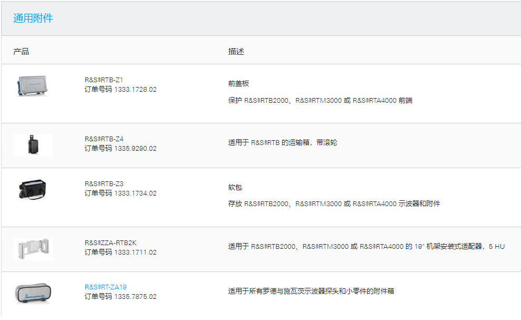Click the 软包 description title

click(235, 187)
